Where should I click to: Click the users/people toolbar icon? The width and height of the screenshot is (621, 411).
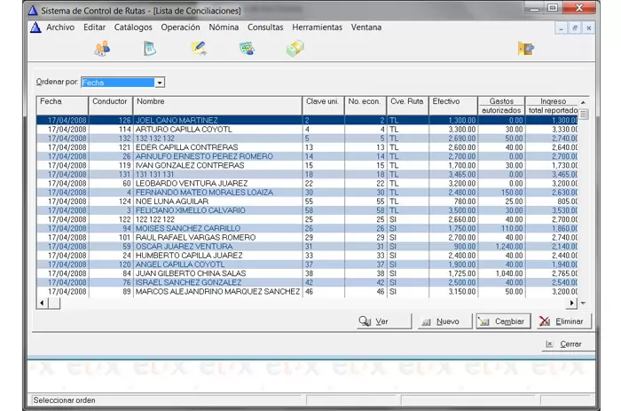click(102, 49)
